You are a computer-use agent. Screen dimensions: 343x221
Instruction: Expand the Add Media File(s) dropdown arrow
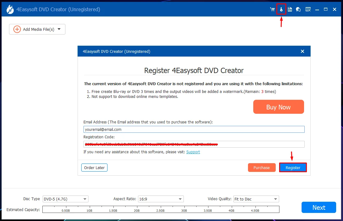[x=59, y=29]
